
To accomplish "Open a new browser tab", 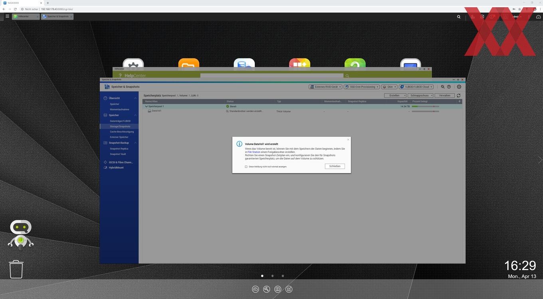I will point(48,3).
